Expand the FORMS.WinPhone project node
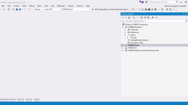This screenshot has width=188, height=105. pyautogui.click(x=122, y=50)
